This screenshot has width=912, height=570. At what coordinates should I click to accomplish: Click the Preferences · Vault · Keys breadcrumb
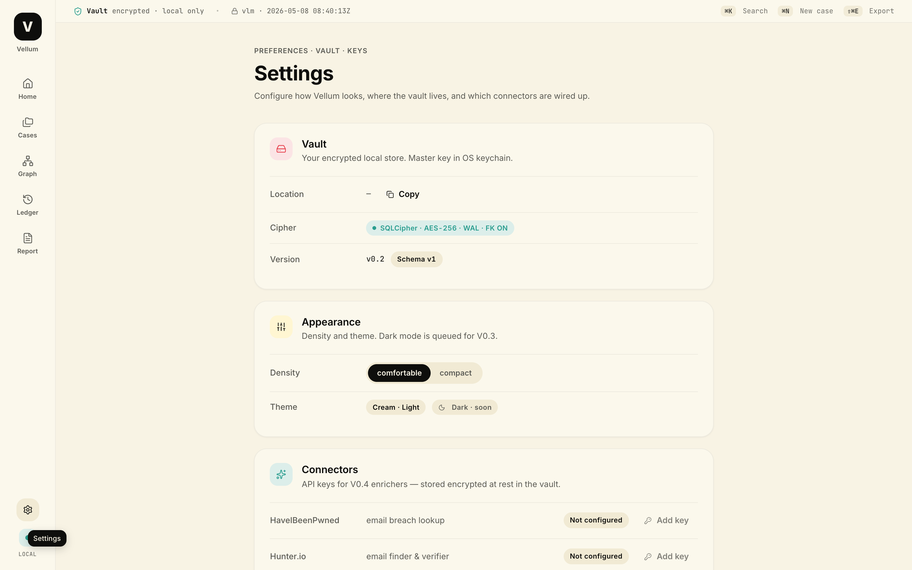(311, 51)
